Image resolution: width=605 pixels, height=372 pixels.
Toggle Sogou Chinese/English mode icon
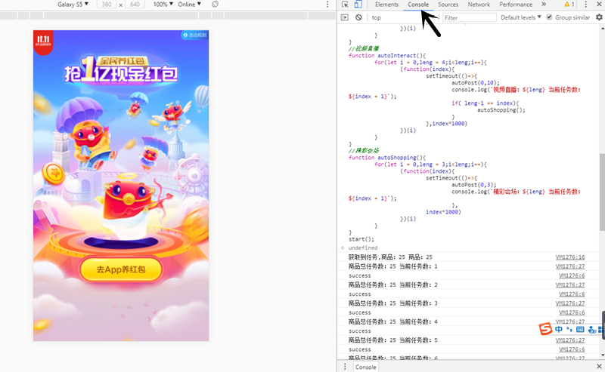click(x=559, y=329)
